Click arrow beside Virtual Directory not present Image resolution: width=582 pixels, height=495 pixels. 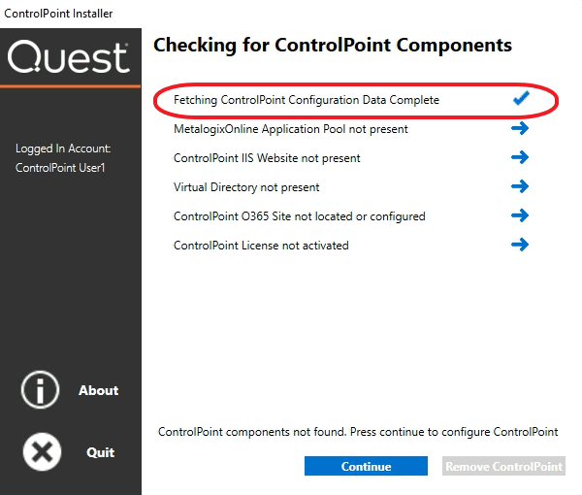tap(519, 186)
